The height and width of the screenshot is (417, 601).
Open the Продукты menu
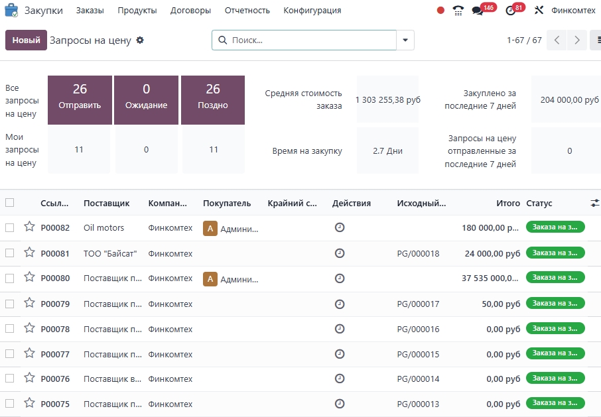click(137, 11)
